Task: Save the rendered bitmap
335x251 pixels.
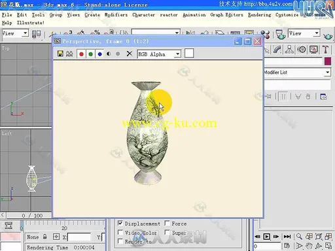Action: (x=60, y=54)
